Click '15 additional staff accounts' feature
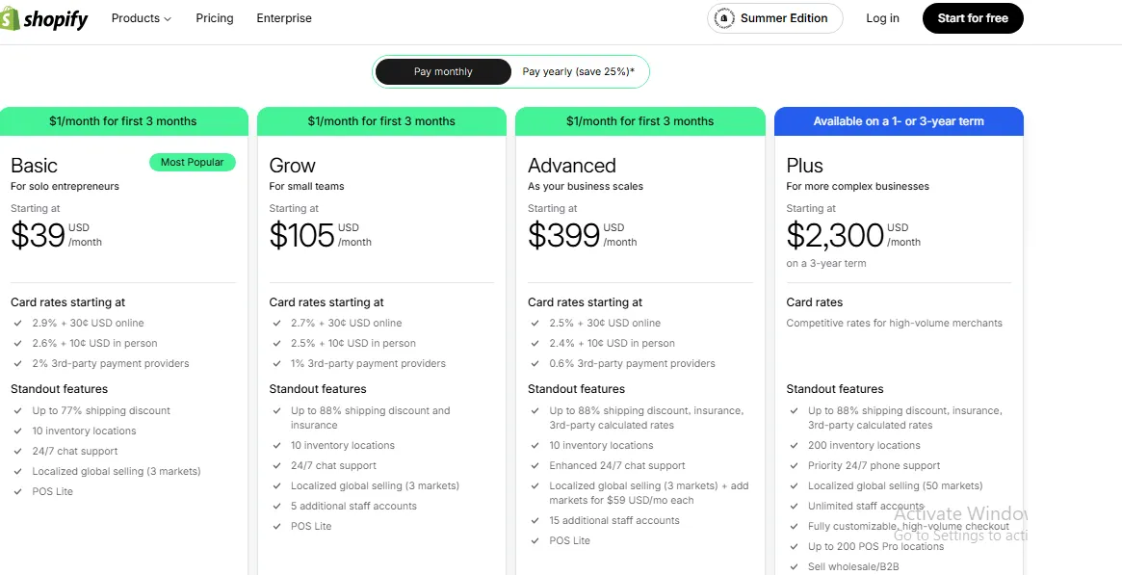The width and height of the screenshot is (1122, 575). (x=614, y=521)
